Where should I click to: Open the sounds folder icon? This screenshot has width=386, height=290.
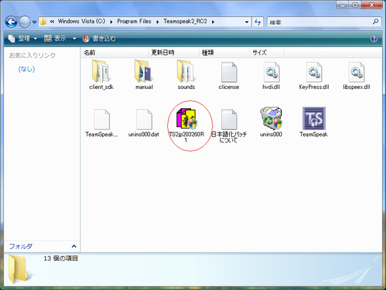tap(187, 72)
